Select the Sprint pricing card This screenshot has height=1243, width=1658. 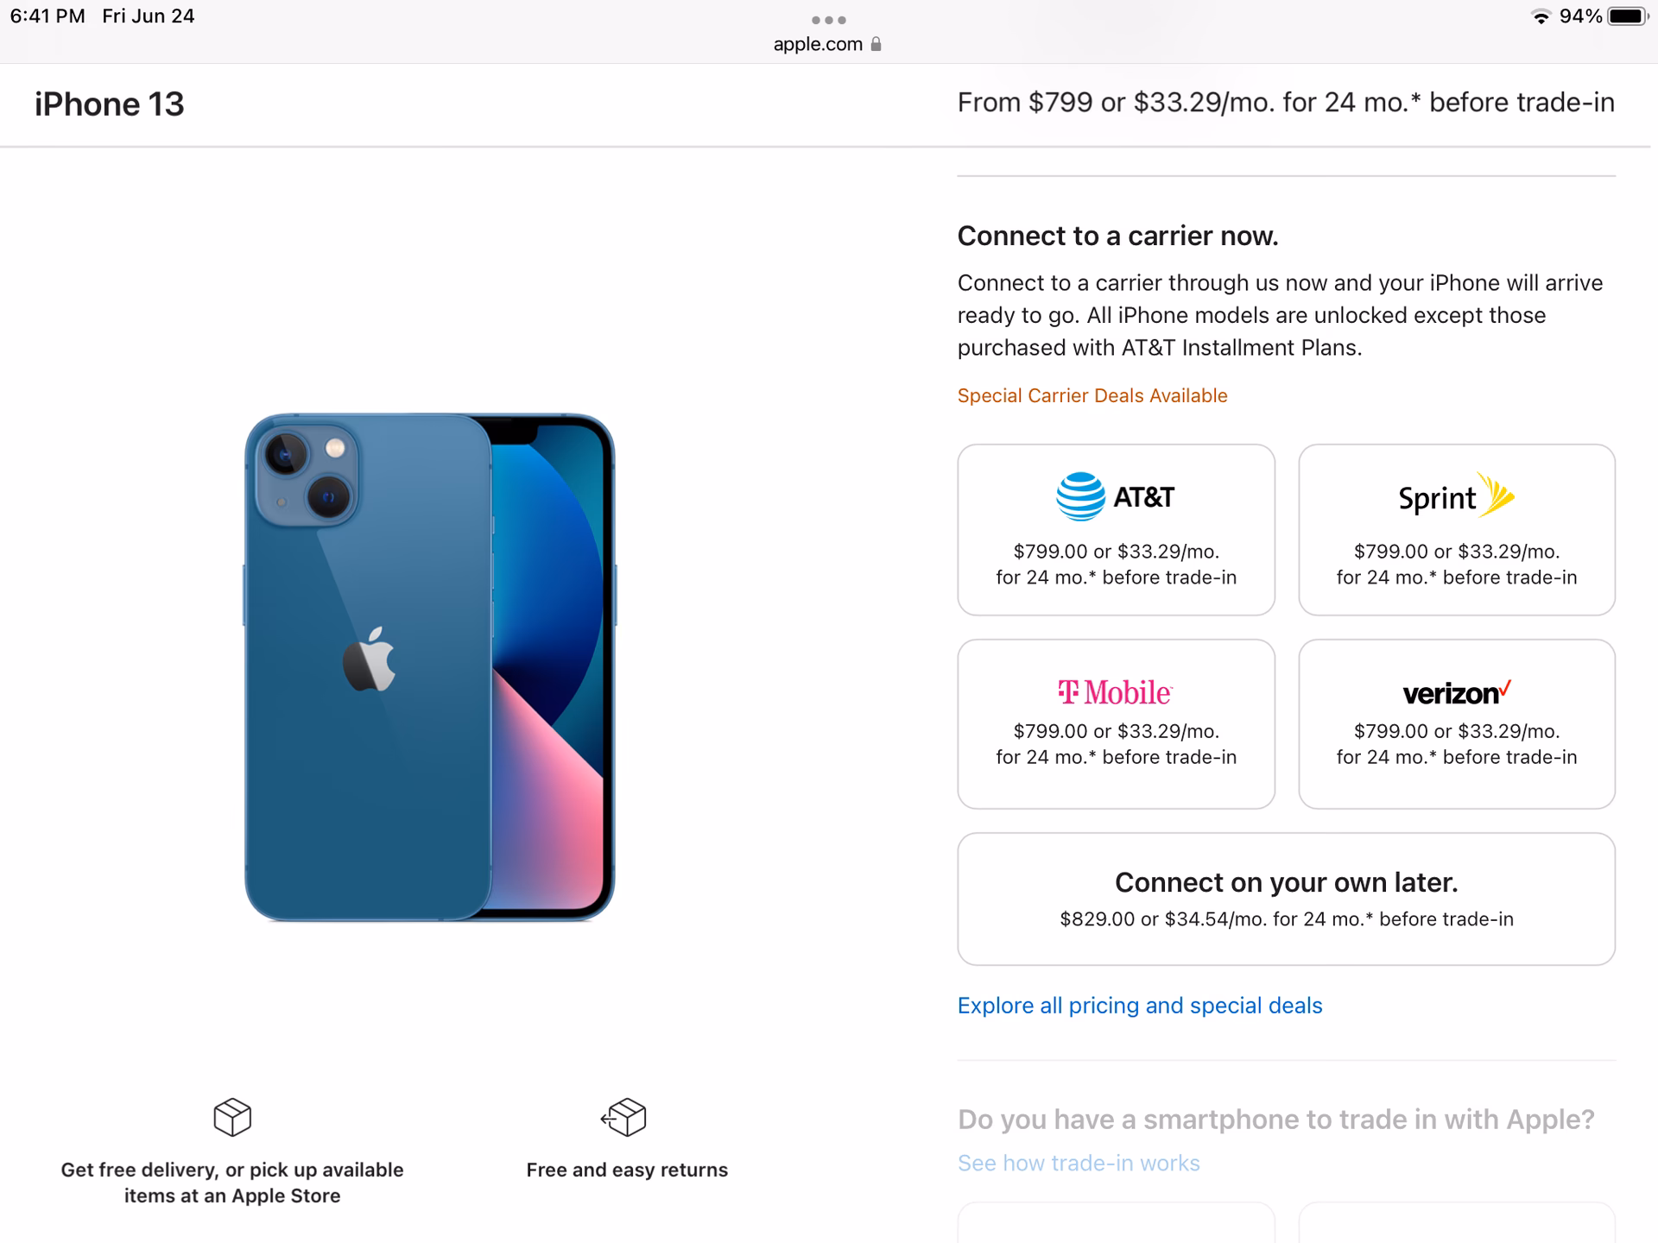coord(1455,529)
